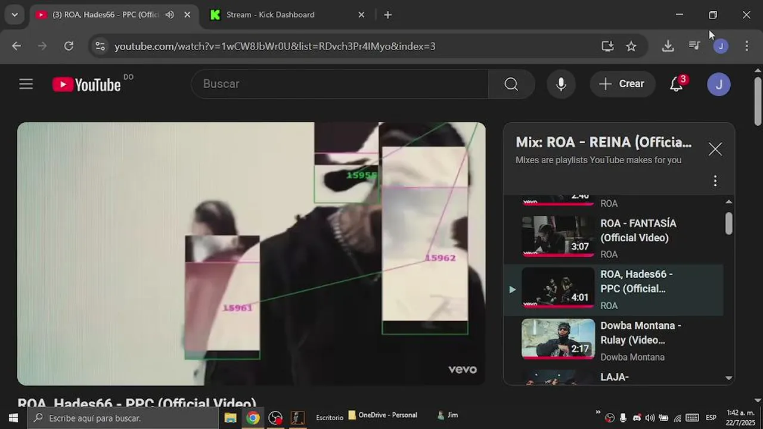Open the volume control in the tray
Image resolution: width=763 pixels, height=429 pixels.
(650, 418)
